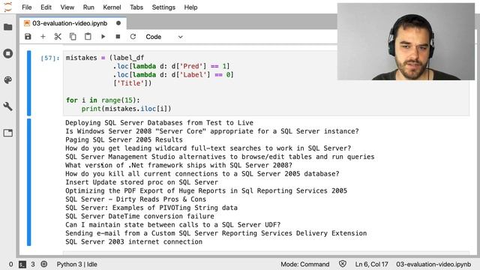Image resolution: width=480 pixels, height=270 pixels.
Task: Open the Open Tabs sidebar icon
Action: 8,133
